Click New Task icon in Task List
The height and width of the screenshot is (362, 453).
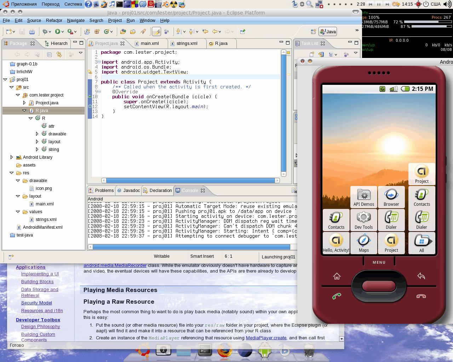coord(312,54)
